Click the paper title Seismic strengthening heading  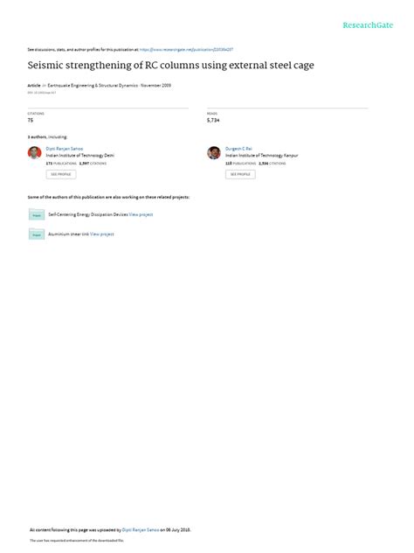click(x=170, y=66)
